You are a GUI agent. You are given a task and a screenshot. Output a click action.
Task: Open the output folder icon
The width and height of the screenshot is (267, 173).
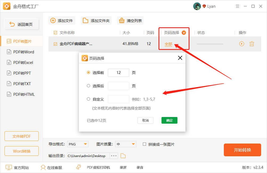click(123, 156)
